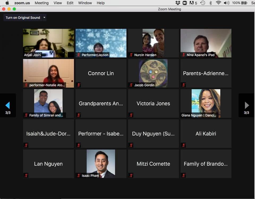Viewport: 255px width, 199px height.
Task: Open the Bluetooth status icon
Action: pyautogui.click(x=210, y=3)
